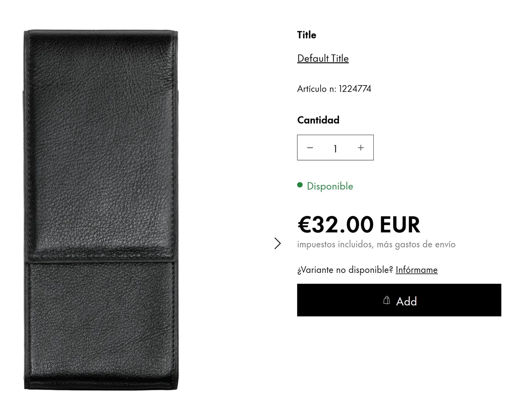Decrease quantity with the minus icon
Viewport: 508px width, 400px height.
coord(310,148)
